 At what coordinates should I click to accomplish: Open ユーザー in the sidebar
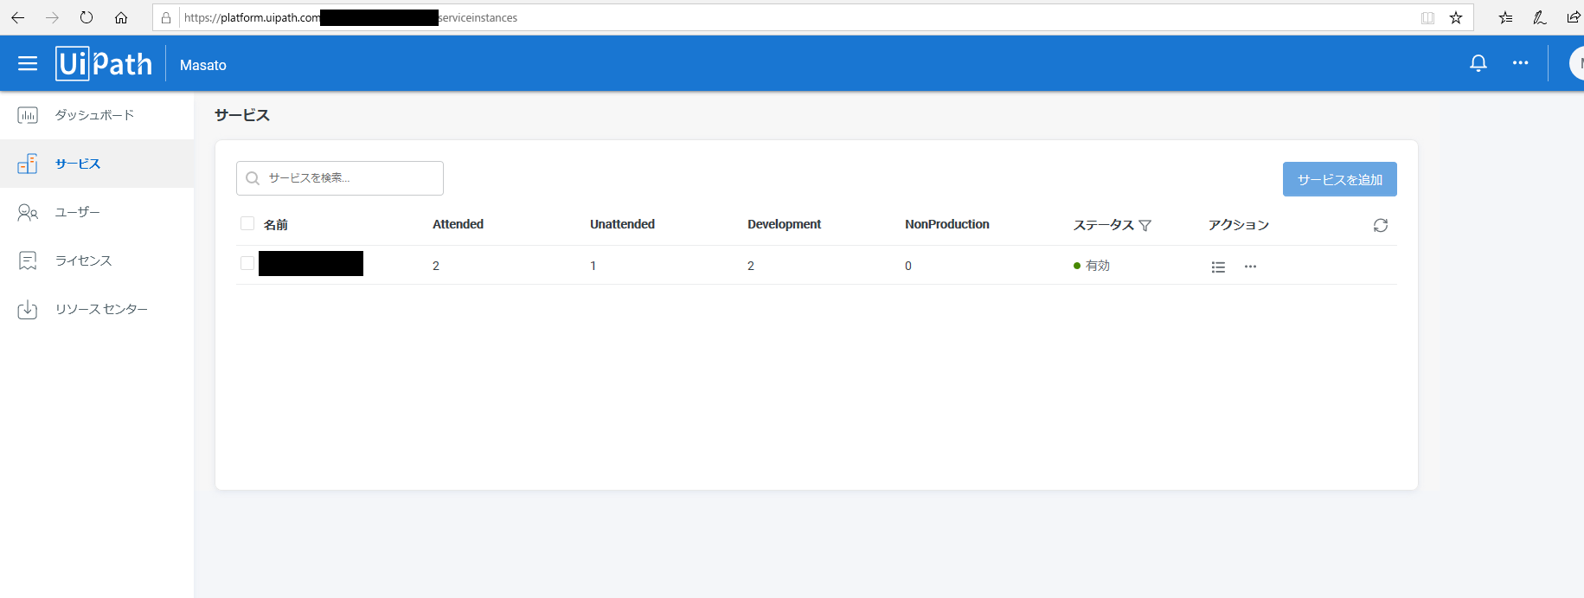pos(97,212)
